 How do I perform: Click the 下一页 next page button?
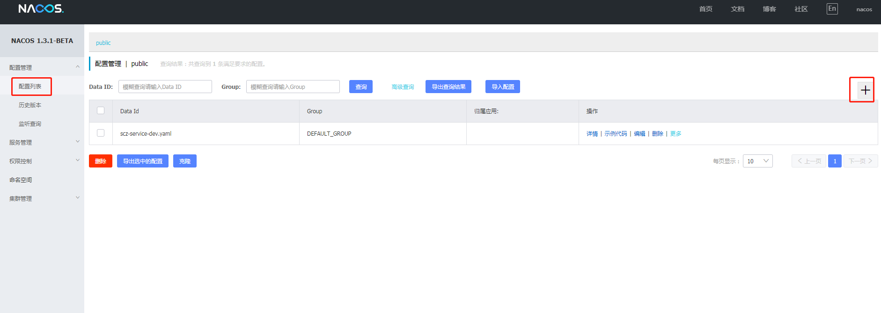tap(860, 161)
